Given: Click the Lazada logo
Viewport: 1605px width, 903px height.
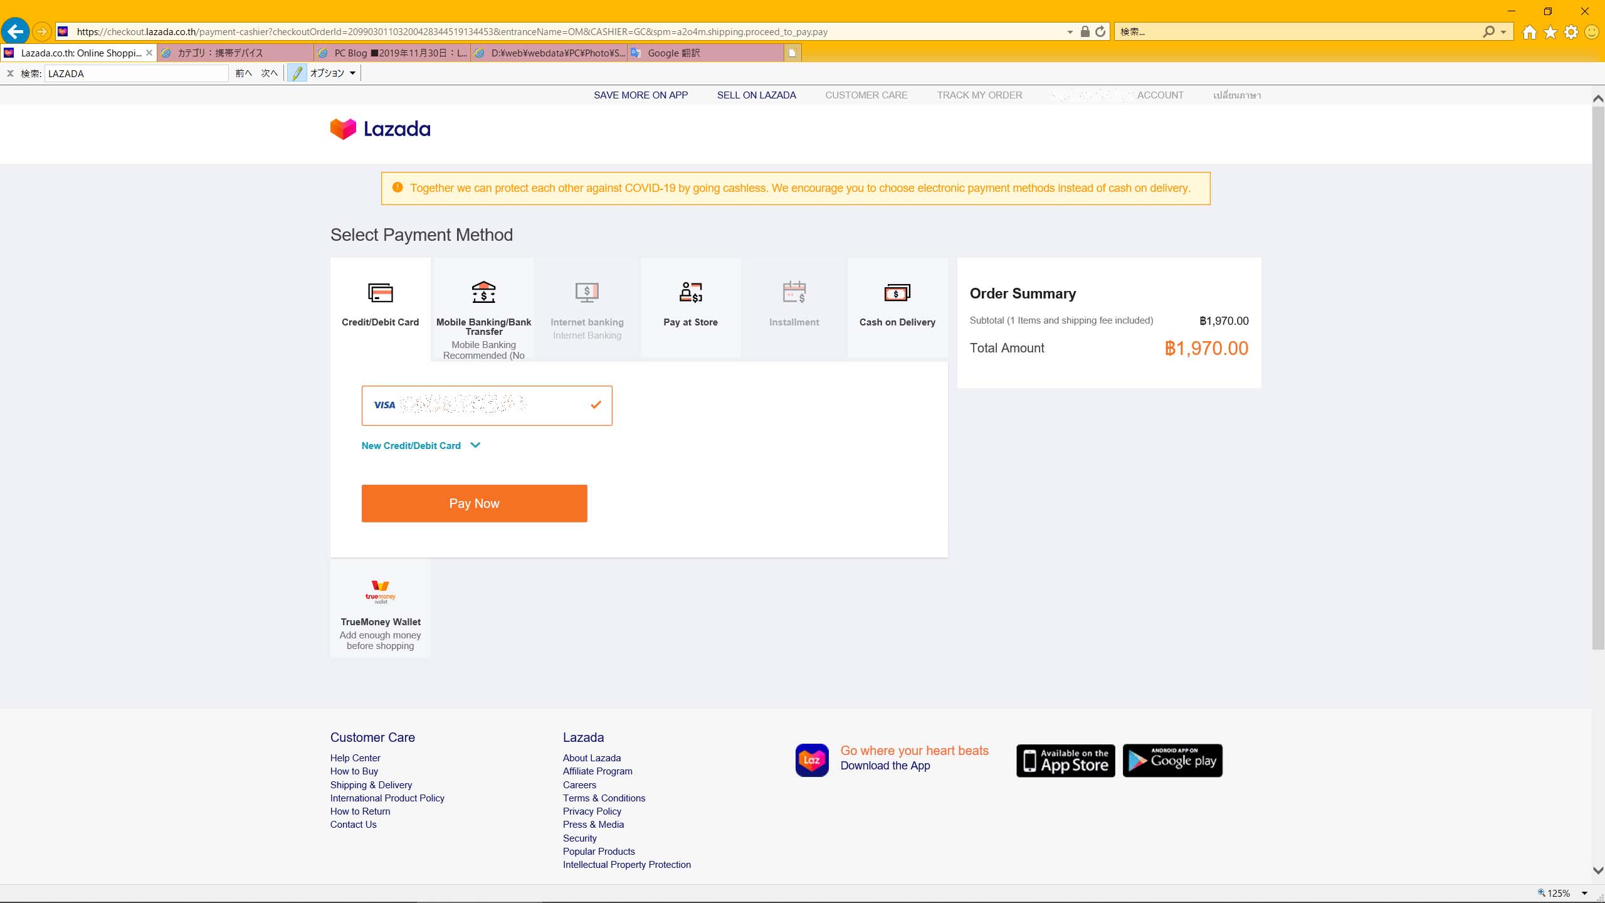Looking at the screenshot, I should [381, 129].
